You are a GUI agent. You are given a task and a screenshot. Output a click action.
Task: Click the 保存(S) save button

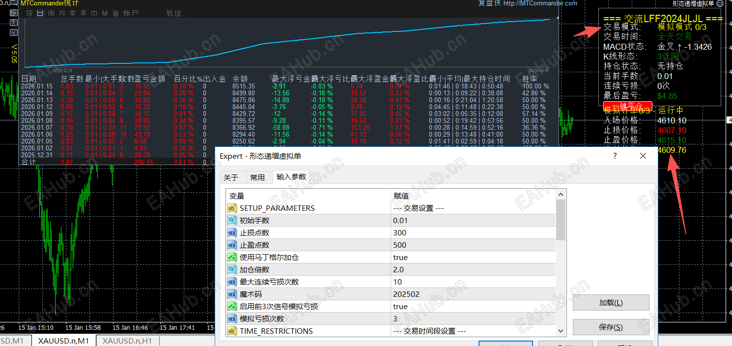610,326
